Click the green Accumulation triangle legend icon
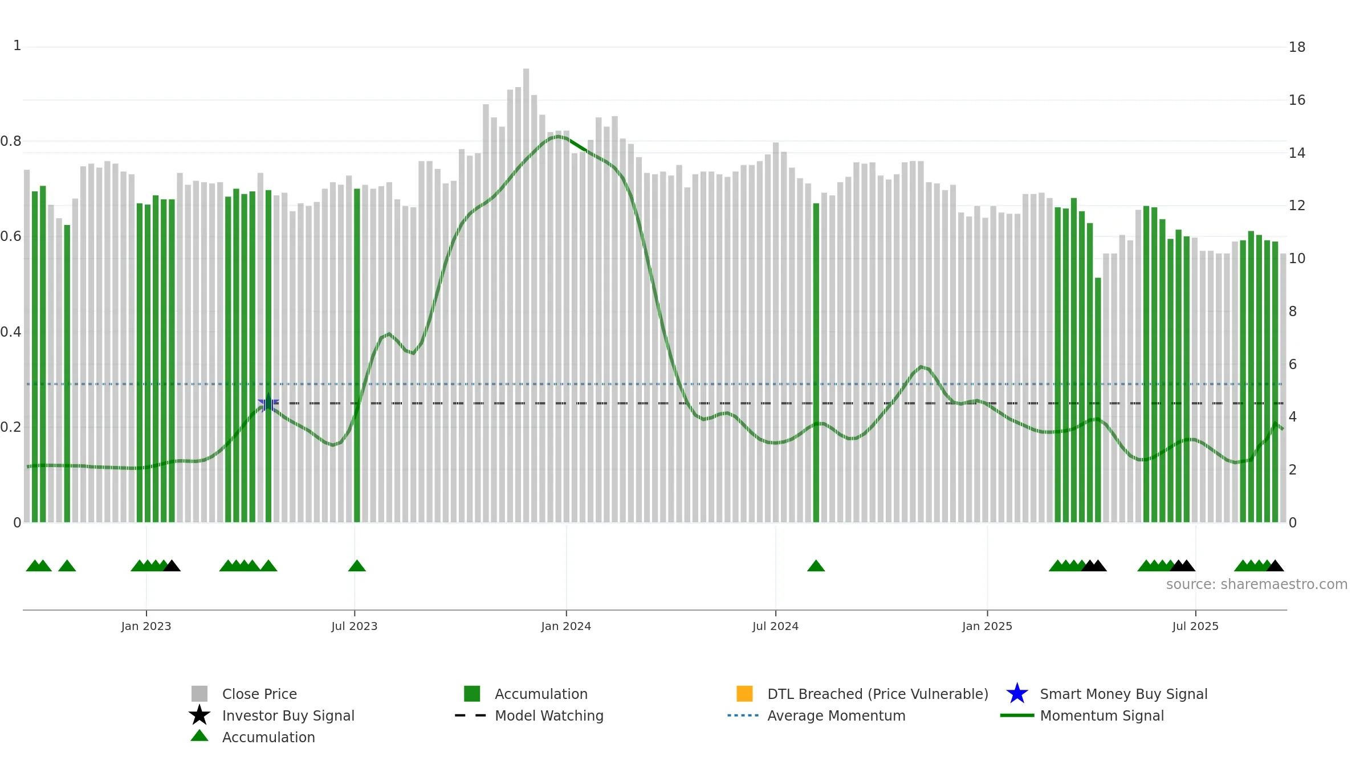This screenshot has height=769, width=1368. tap(199, 735)
